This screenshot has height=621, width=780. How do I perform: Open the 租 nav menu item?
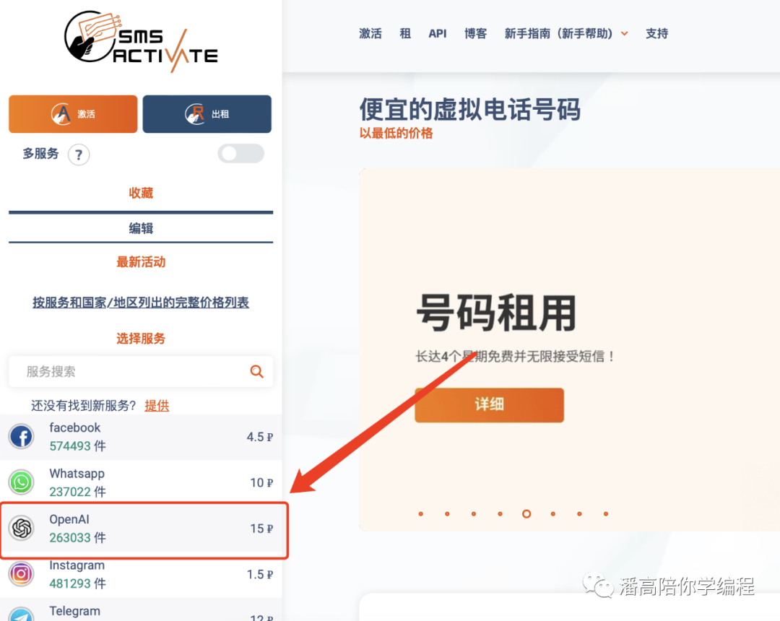405,34
